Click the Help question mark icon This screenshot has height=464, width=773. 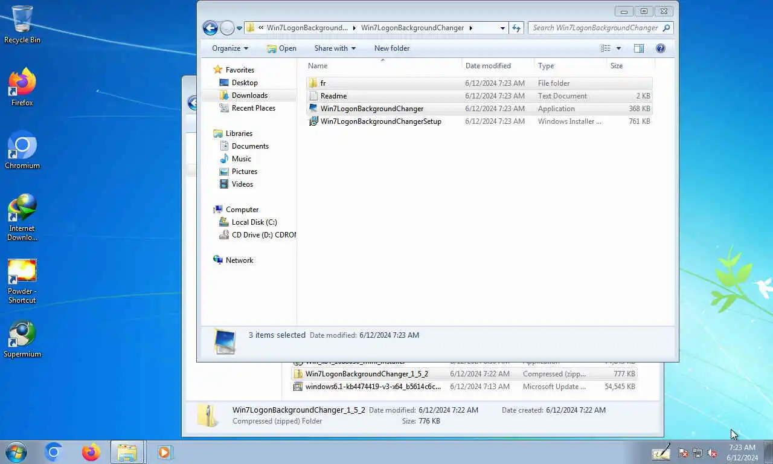coord(661,48)
